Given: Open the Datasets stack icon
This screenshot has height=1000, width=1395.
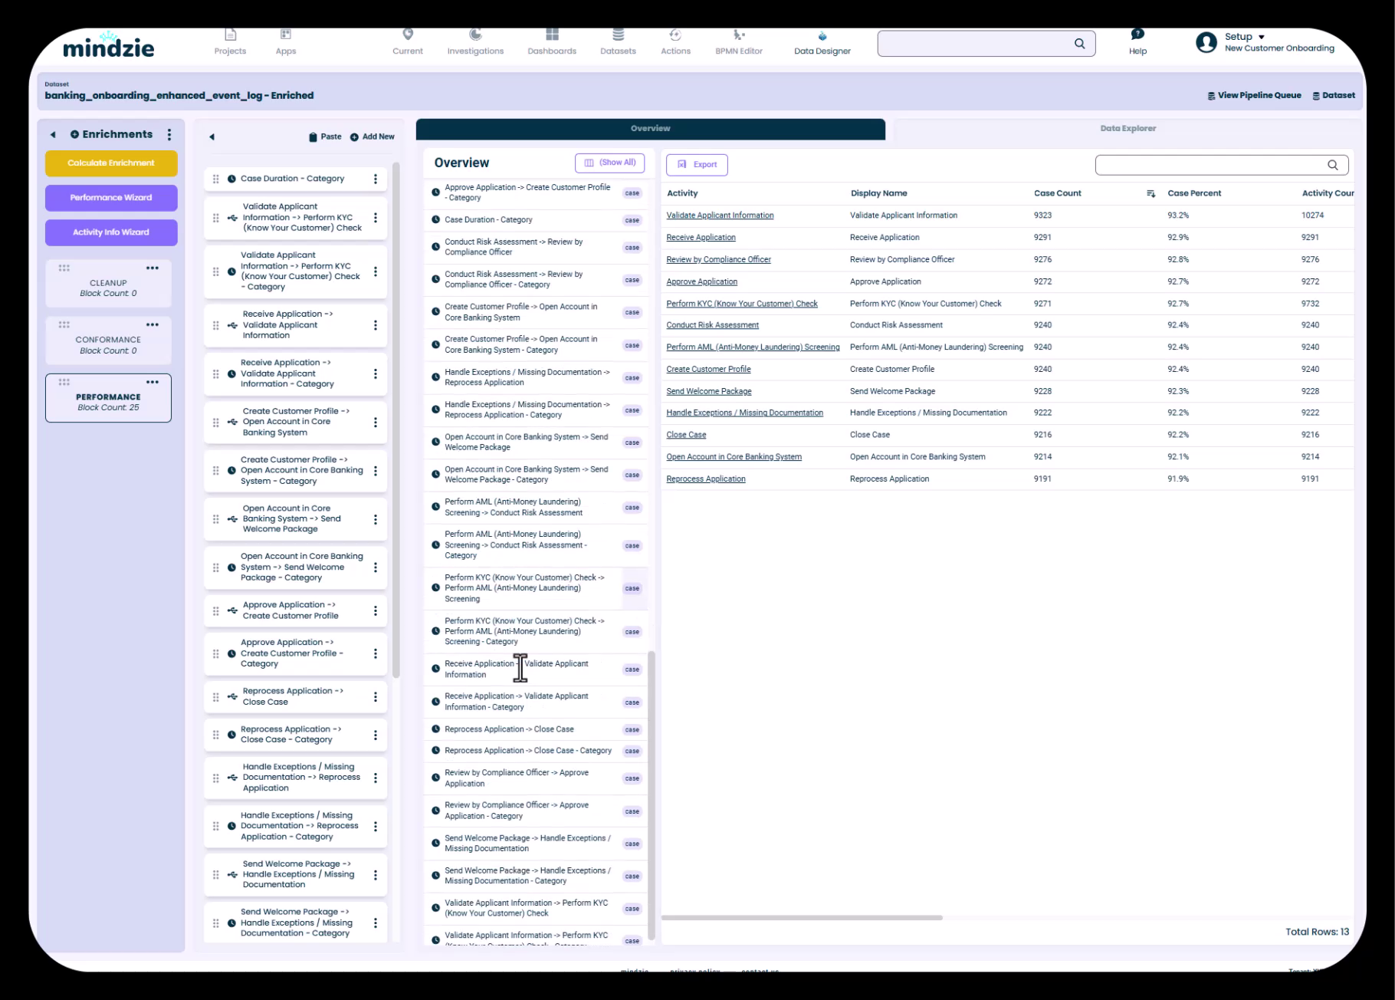Looking at the screenshot, I should point(618,35).
